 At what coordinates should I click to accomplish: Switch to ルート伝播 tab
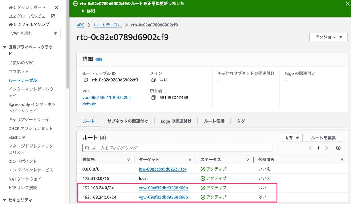pyautogui.click(x=214, y=121)
